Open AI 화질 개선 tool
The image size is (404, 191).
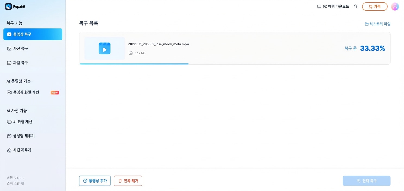pos(23,122)
